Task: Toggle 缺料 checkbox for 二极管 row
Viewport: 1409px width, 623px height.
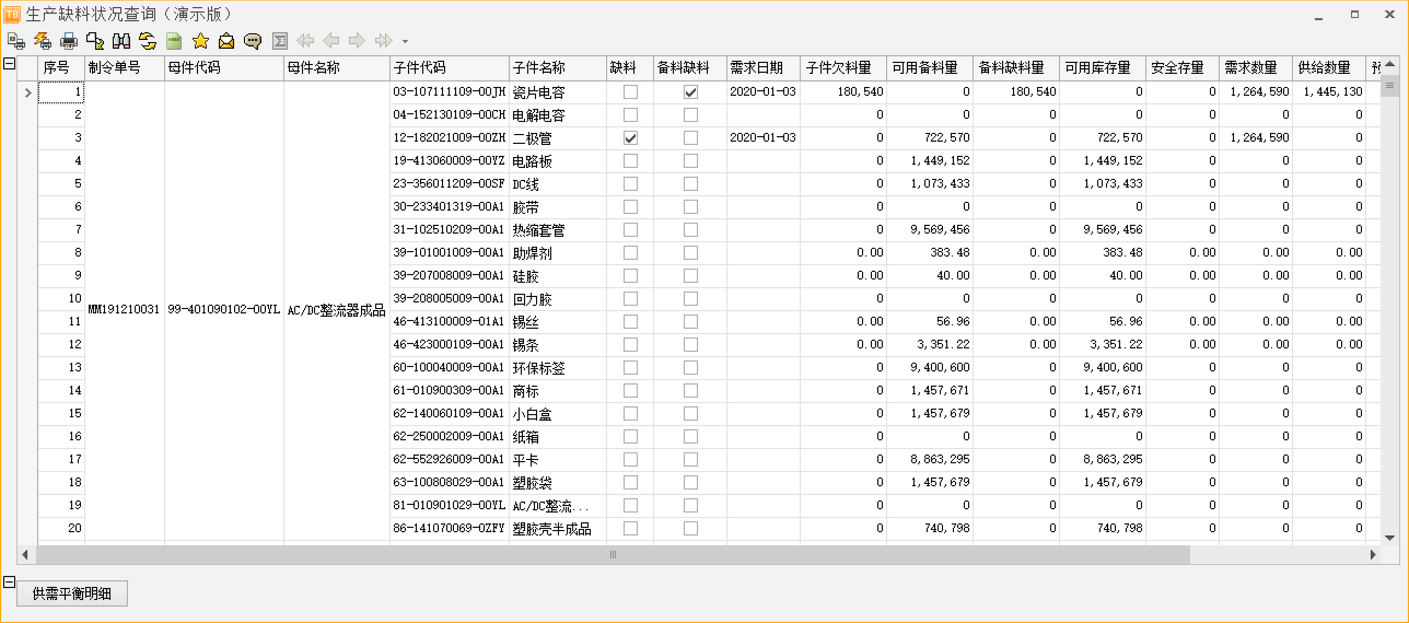Action: pos(630,138)
